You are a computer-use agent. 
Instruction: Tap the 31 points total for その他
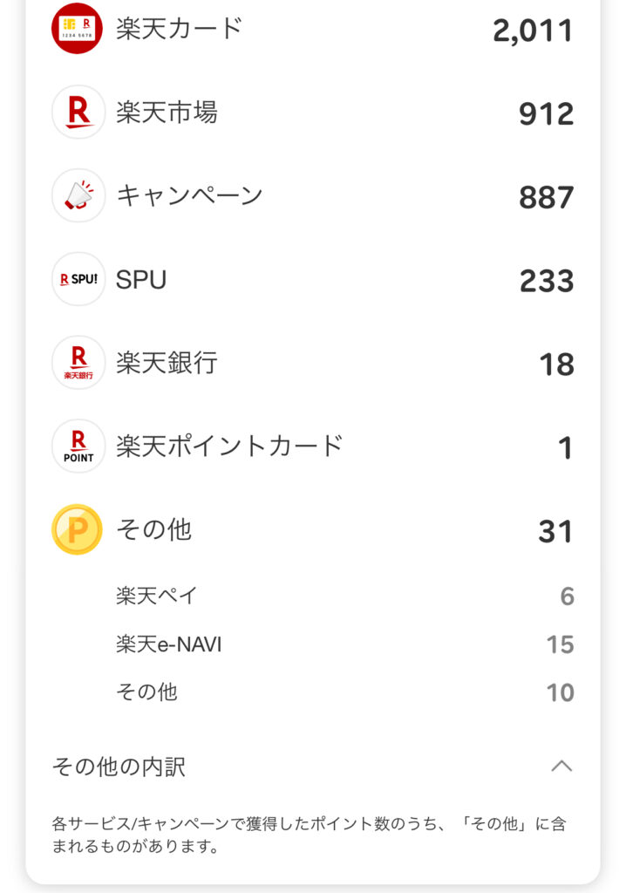pyautogui.click(x=555, y=531)
